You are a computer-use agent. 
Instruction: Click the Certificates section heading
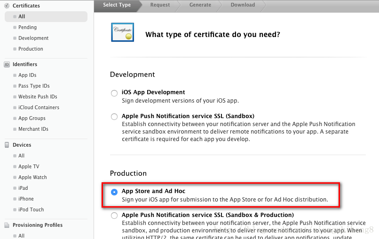coord(26,6)
